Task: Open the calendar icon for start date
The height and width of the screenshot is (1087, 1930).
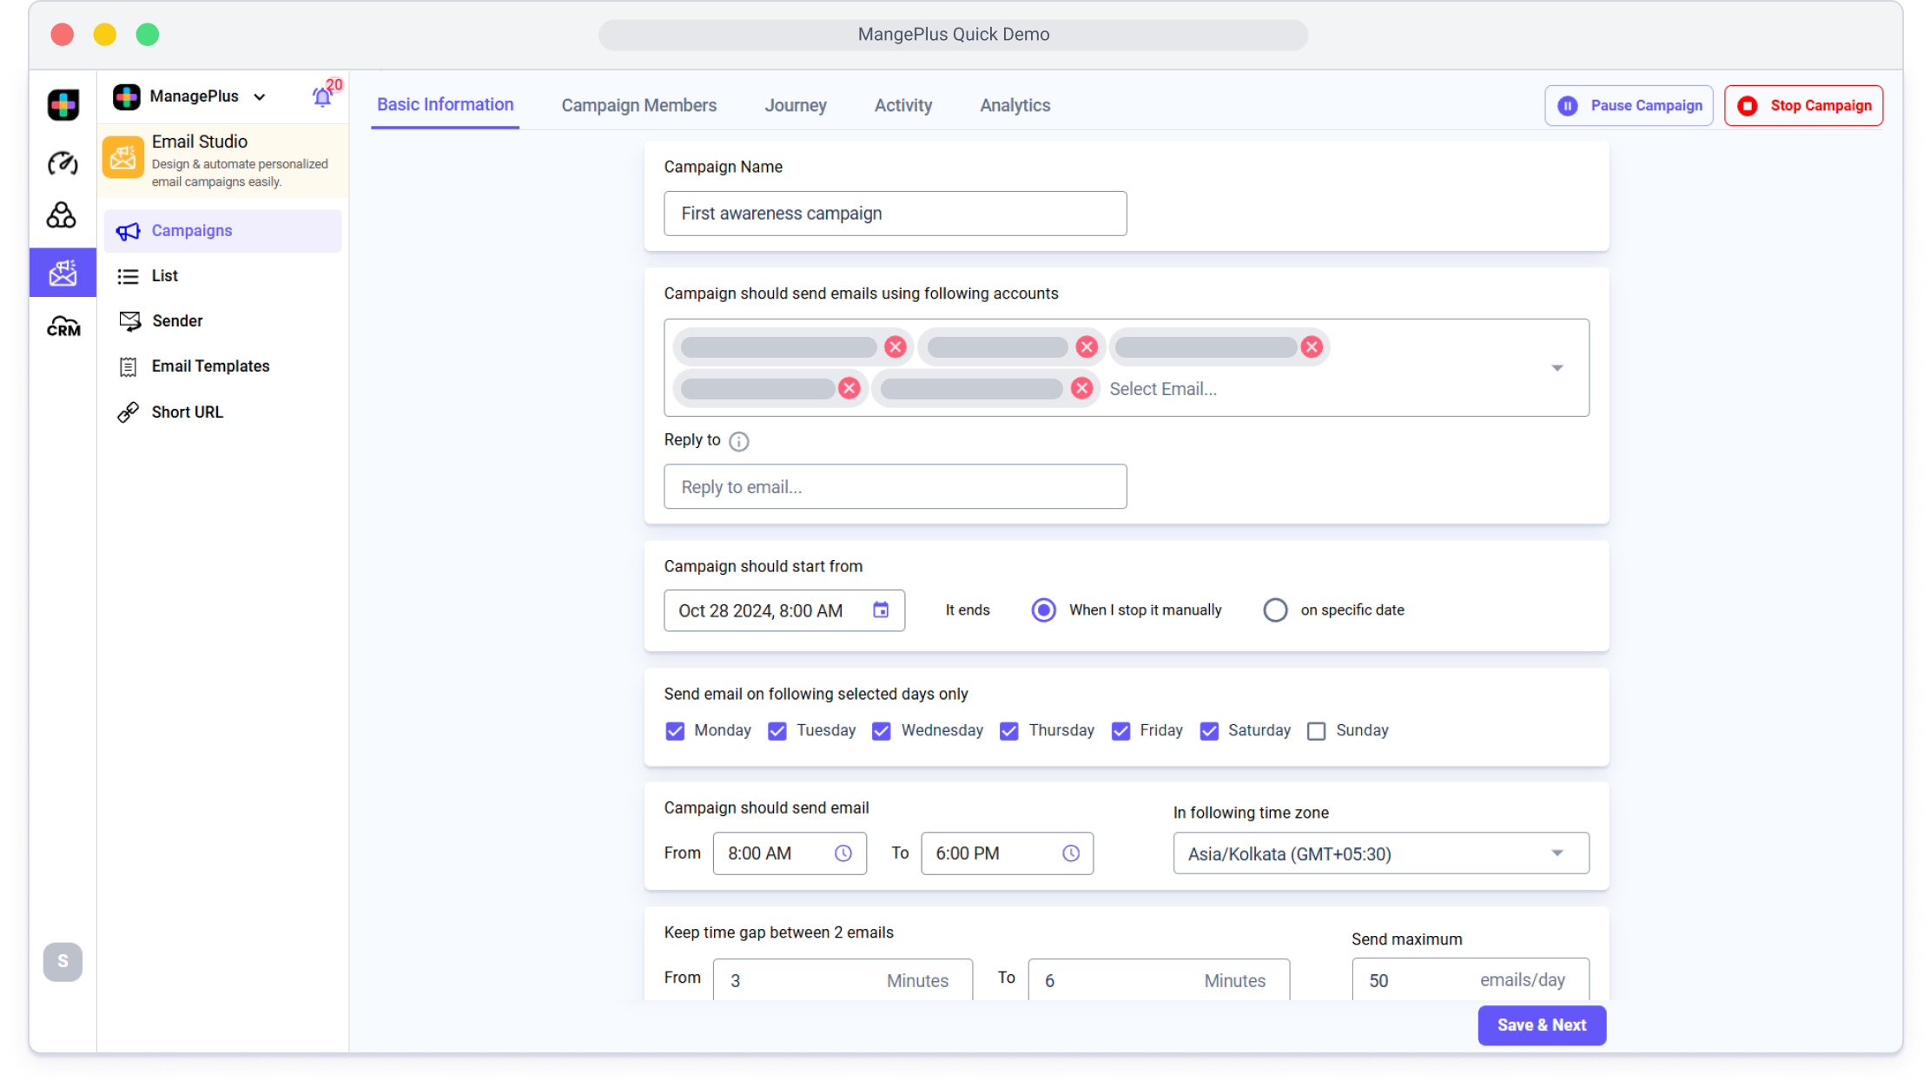Action: pos(881,610)
